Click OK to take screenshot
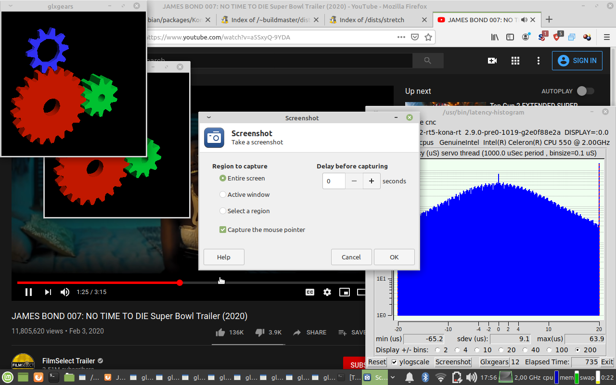The width and height of the screenshot is (616, 385). tap(394, 257)
